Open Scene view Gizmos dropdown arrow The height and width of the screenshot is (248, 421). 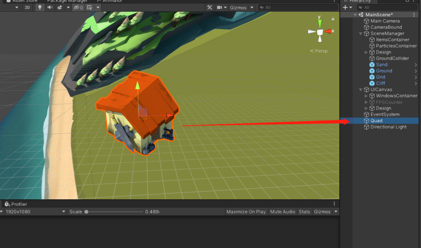point(252,7)
